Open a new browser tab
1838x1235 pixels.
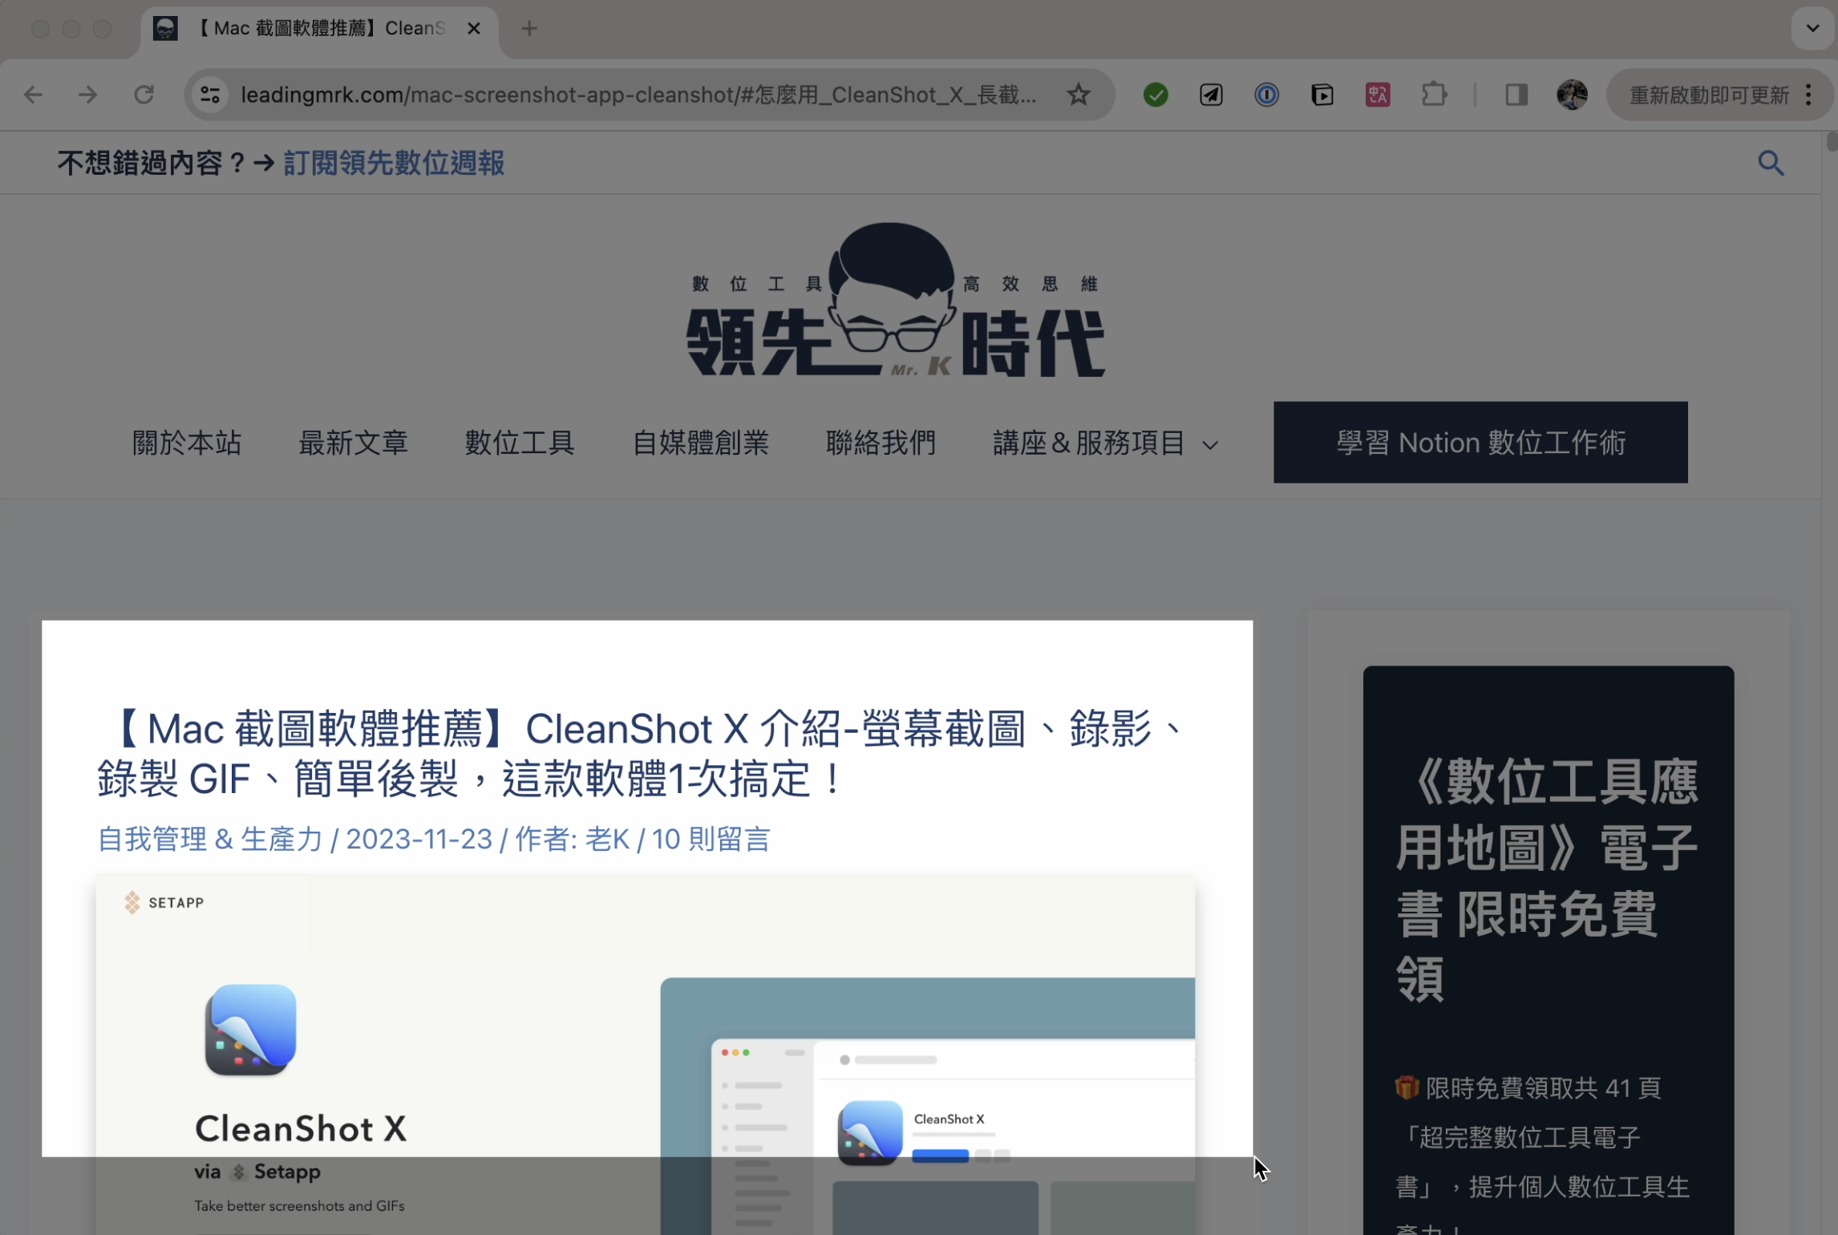pos(529,29)
